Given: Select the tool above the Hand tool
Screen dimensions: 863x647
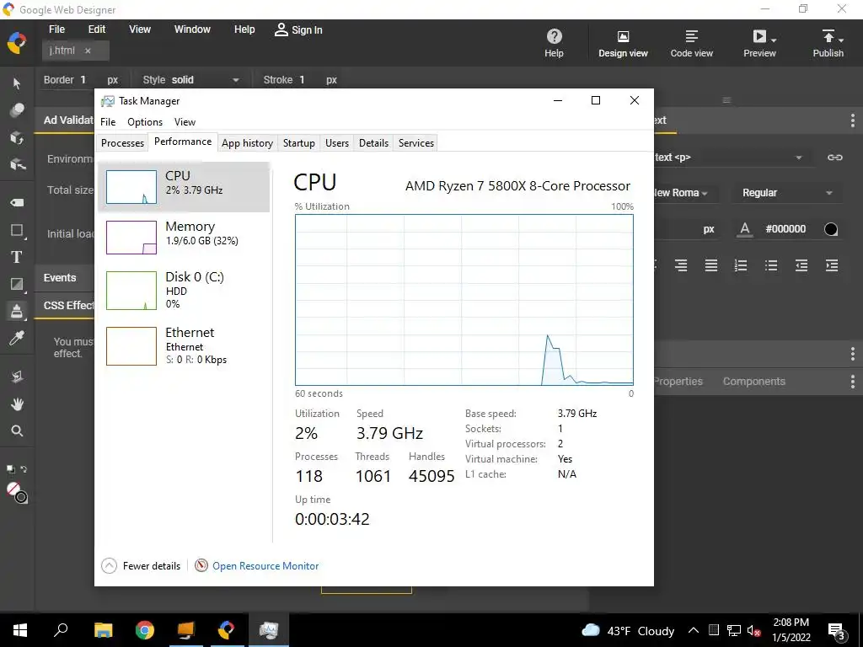Looking at the screenshot, I should [x=17, y=377].
